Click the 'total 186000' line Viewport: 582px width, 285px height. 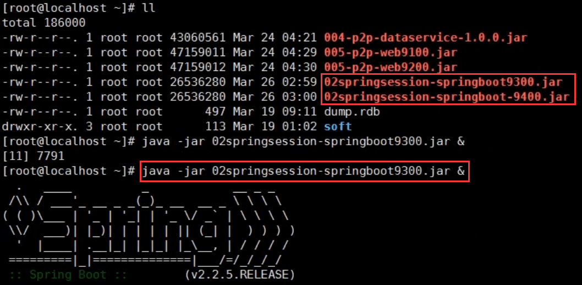(44, 23)
